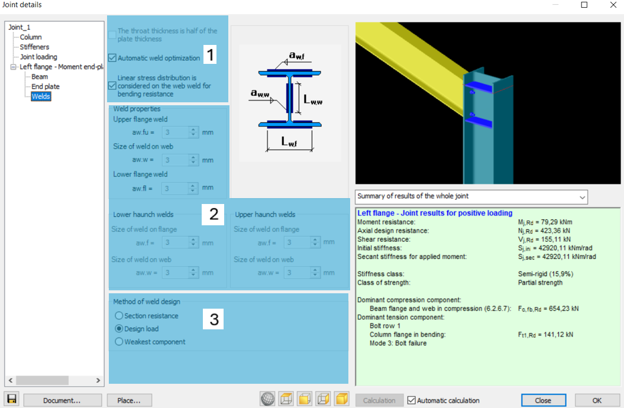624x408 pixels.
Task: Open the Stiffeners tree item
Action: click(34, 47)
